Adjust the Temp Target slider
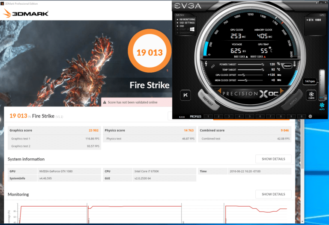 coord(251,70)
